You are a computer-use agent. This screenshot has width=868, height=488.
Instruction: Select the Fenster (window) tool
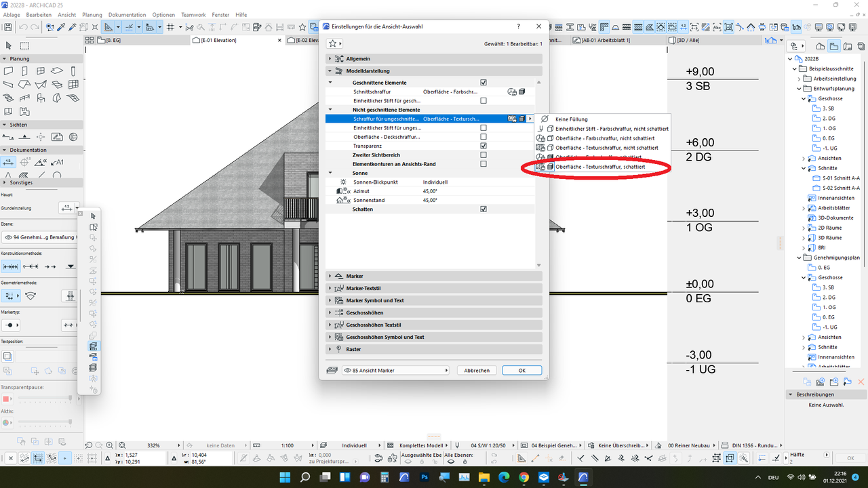click(40, 70)
